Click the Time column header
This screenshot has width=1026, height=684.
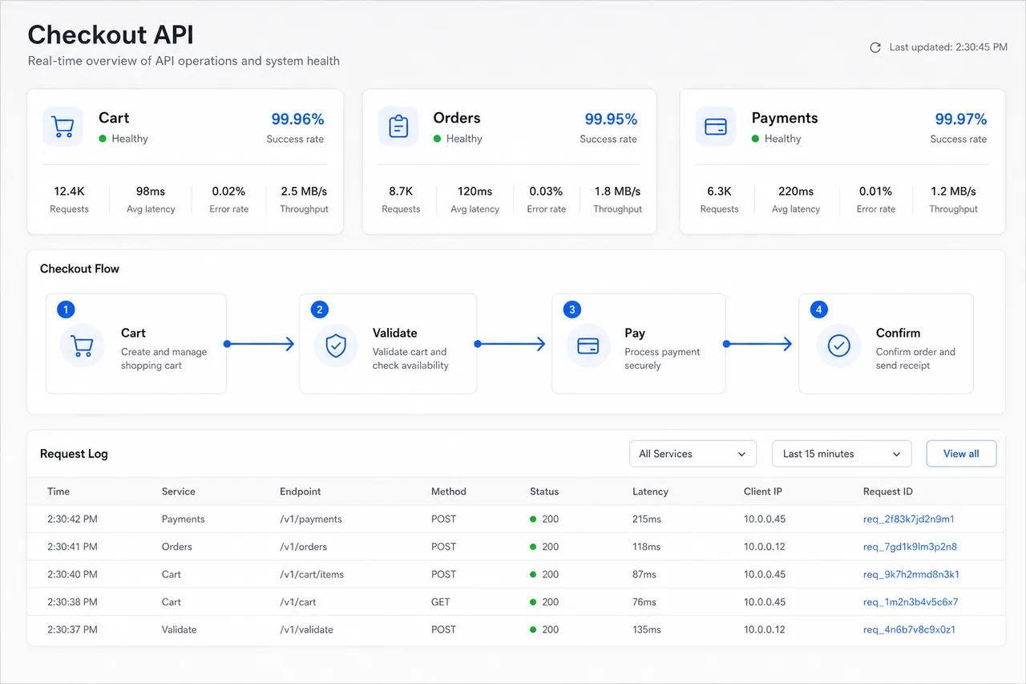click(x=59, y=492)
